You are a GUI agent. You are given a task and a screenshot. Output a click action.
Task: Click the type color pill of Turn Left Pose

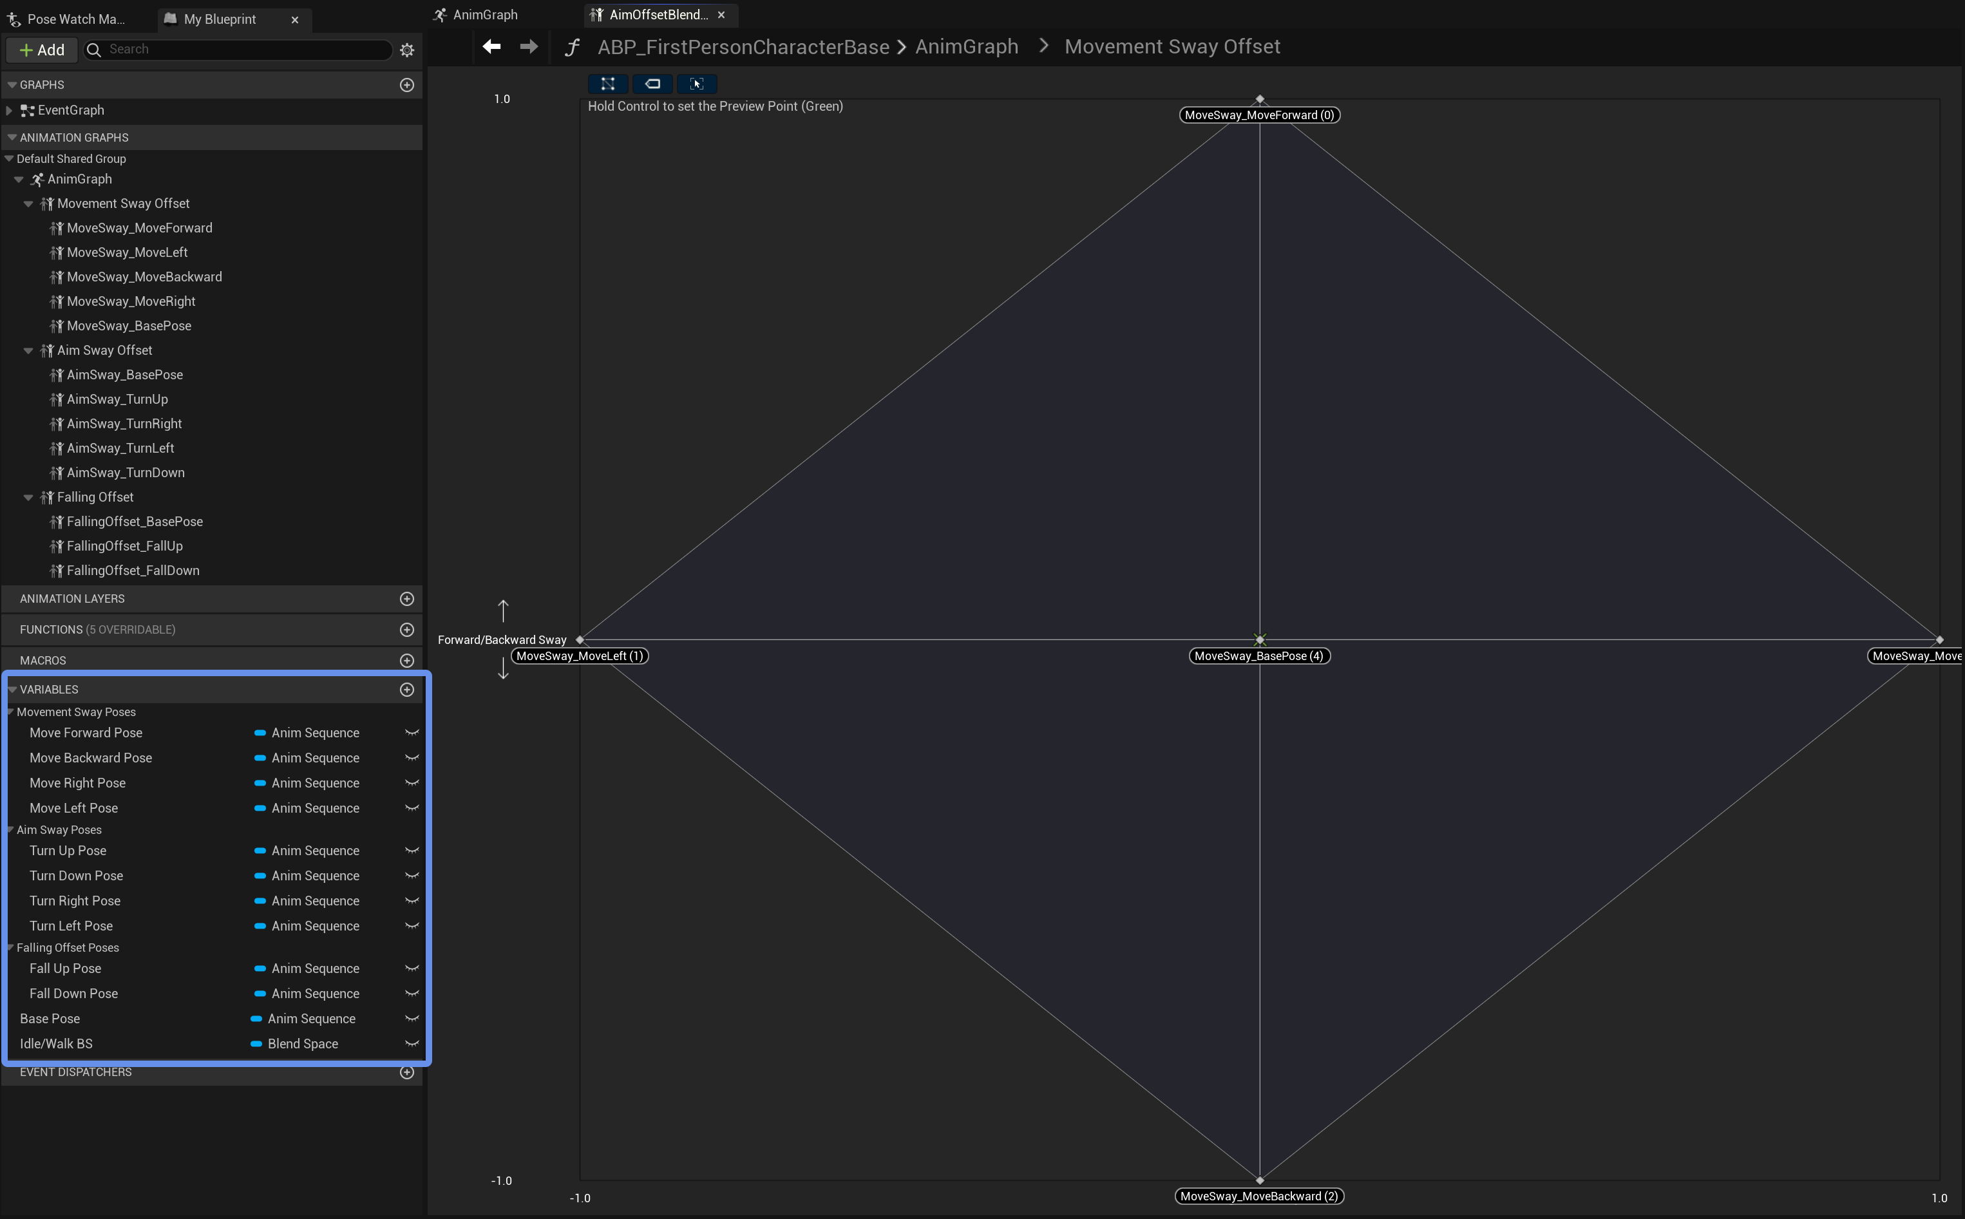(260, 927)
